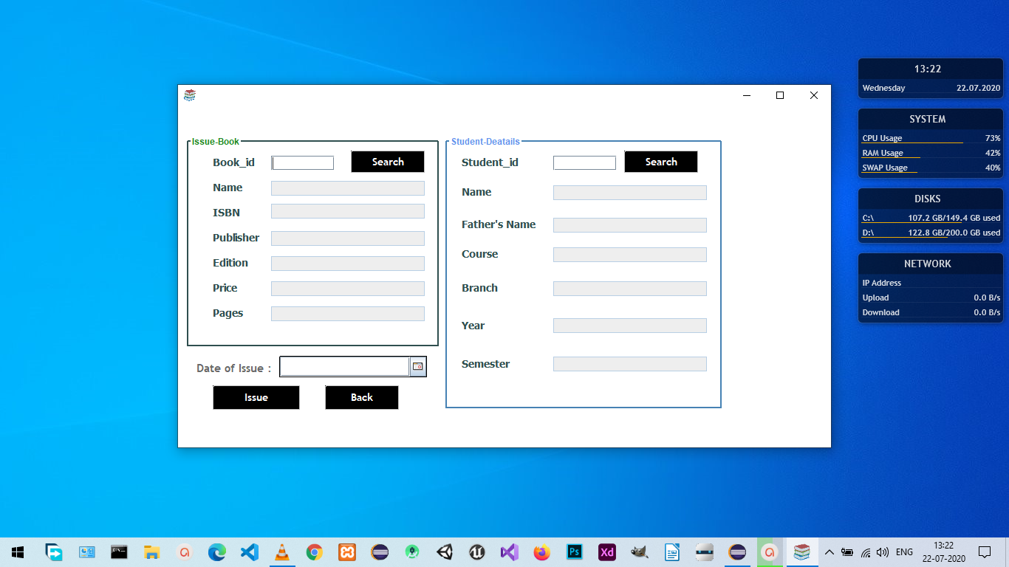The height and width of the screenshot is (567, 1009).
Task: Open the ENG language indicator
Action: coord(904,552)
